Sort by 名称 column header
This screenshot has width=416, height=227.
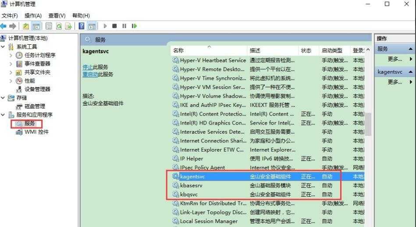coord(210,50)
